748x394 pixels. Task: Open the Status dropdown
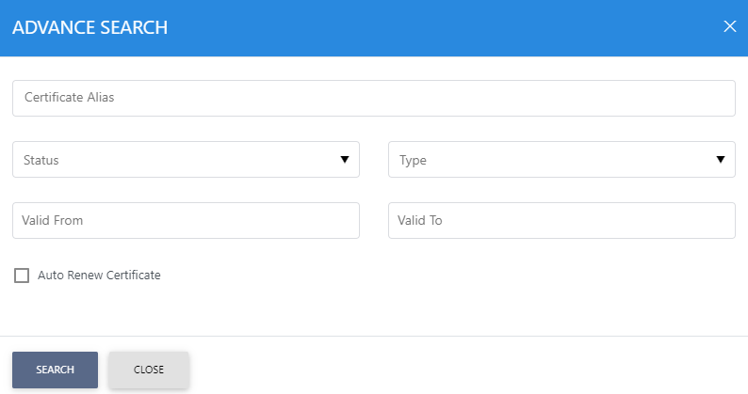[186, 160]
